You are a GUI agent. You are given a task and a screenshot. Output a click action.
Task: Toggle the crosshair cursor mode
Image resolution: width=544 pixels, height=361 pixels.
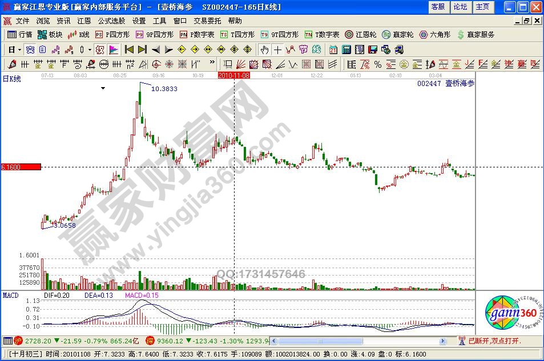pos(278,50)
